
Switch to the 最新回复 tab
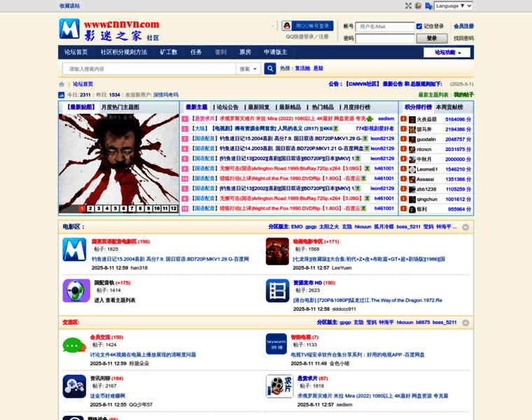258,107
